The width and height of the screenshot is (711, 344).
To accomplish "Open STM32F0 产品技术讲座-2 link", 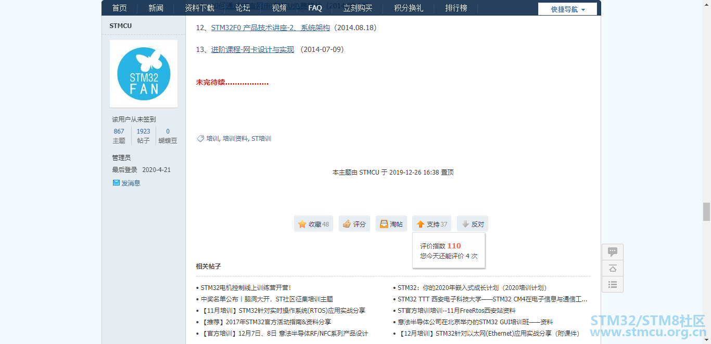I will click(x=271, y=28).
